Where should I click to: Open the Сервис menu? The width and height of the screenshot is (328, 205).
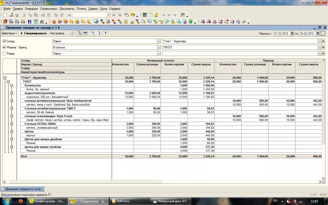93,9
